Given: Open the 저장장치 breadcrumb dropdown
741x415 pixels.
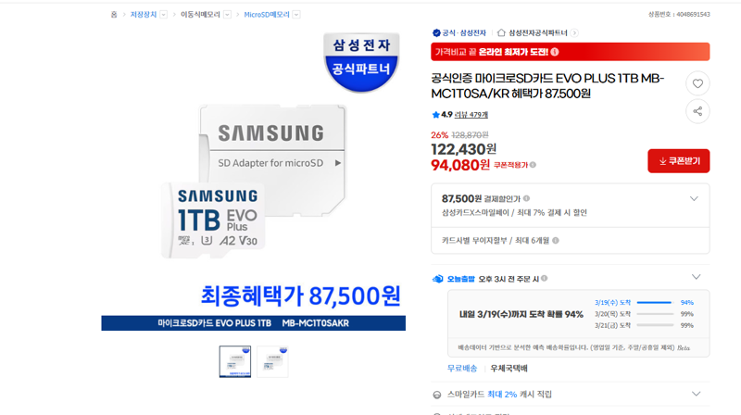Looking at the screenshot, I should [164, 15].
